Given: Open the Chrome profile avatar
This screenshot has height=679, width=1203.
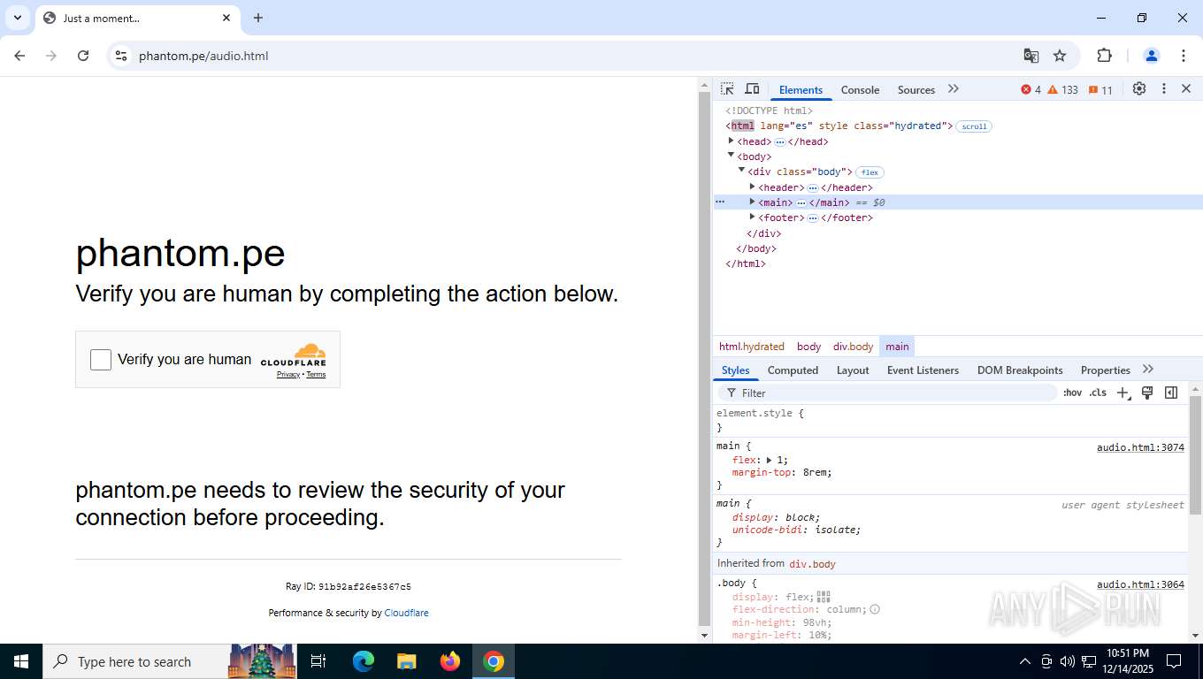Looking at the screenshot, I should point(1152,56).
